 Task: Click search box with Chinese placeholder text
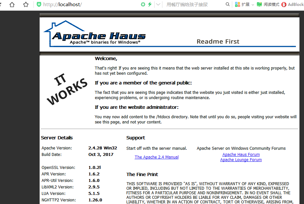[187, 5]
